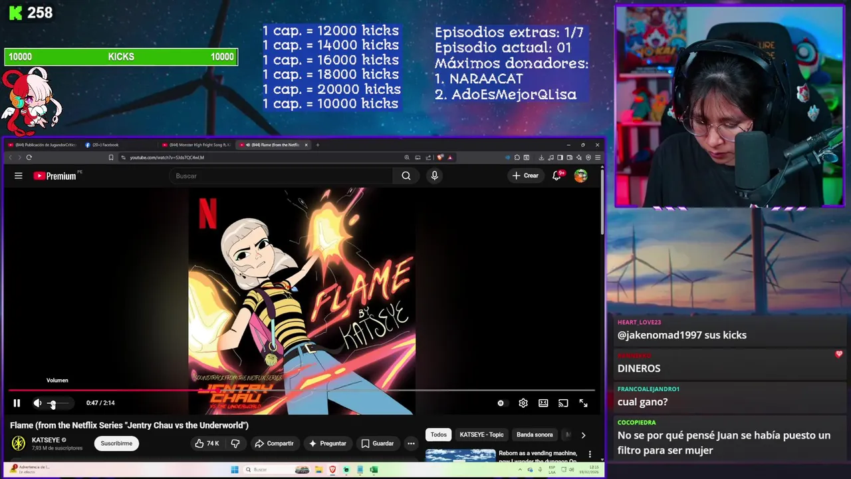Open Brave from the taskbar

[332, 470]
